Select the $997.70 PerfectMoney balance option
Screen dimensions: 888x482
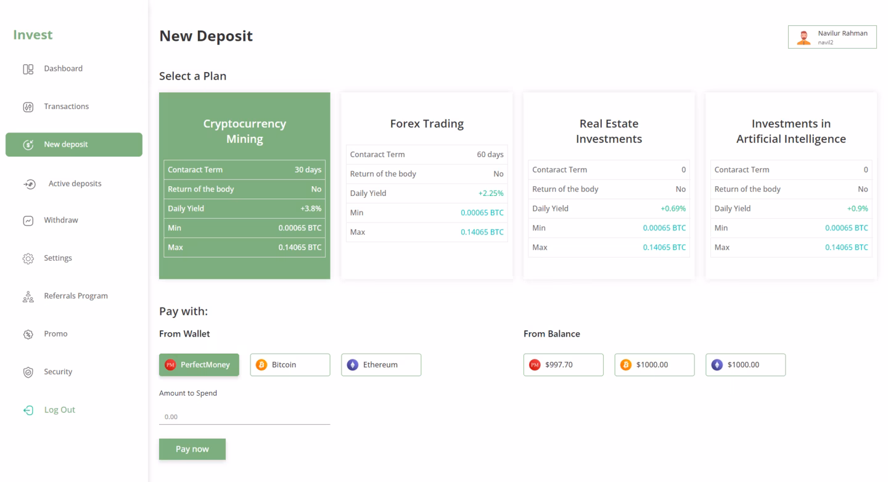coord(563,364)
